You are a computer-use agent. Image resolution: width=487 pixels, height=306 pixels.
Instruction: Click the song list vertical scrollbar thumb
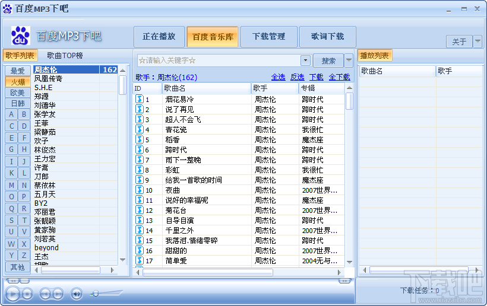(x=349, y=101)
